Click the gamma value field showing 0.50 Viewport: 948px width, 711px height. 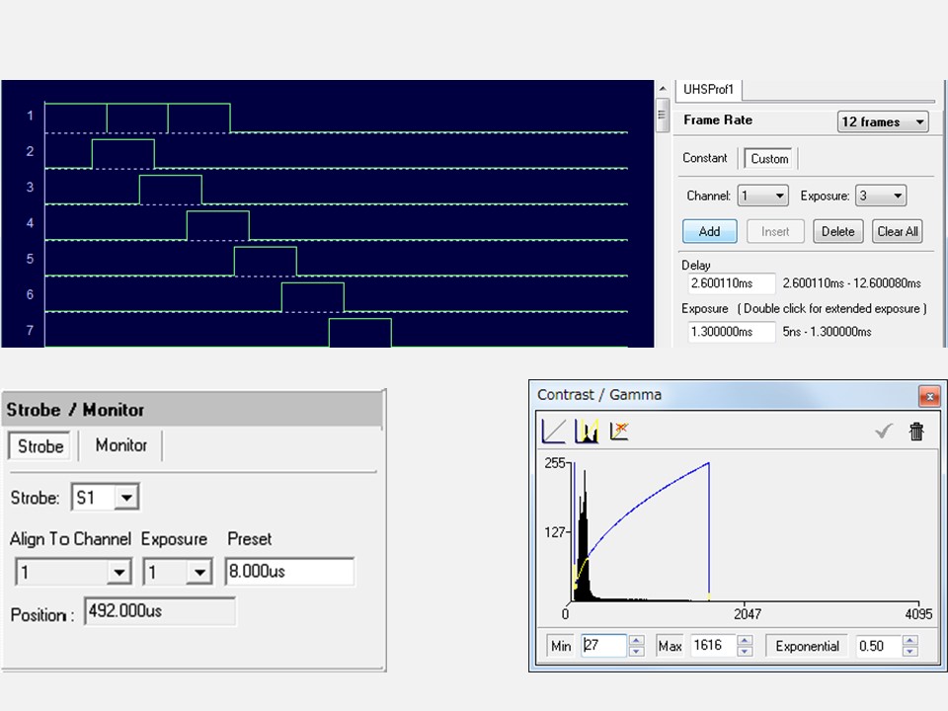[x=878, y=646]
